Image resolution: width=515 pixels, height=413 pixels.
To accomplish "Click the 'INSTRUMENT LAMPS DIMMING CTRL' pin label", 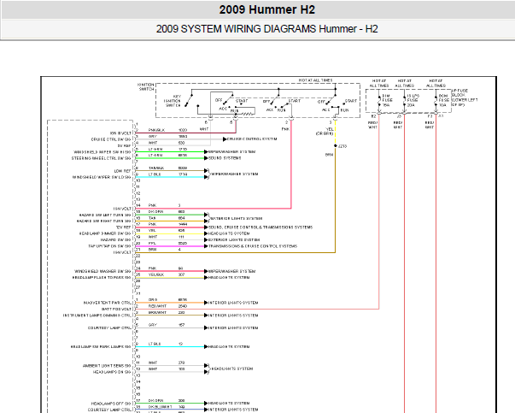I will click(x=97, y=316).
